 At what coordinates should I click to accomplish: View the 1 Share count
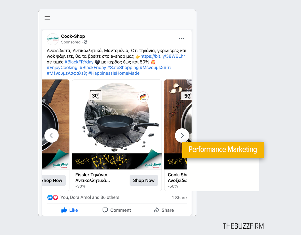[179, 198]
